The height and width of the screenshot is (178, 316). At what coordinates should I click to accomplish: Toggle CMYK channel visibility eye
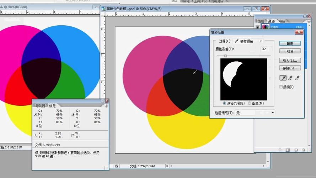coord(257,27)
